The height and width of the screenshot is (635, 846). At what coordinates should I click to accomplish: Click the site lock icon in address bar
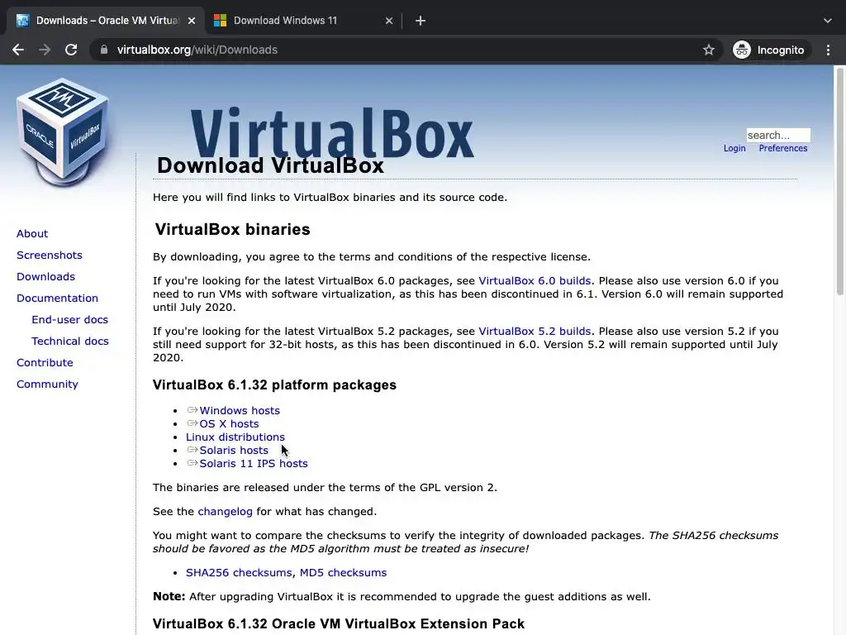[104, 50]
